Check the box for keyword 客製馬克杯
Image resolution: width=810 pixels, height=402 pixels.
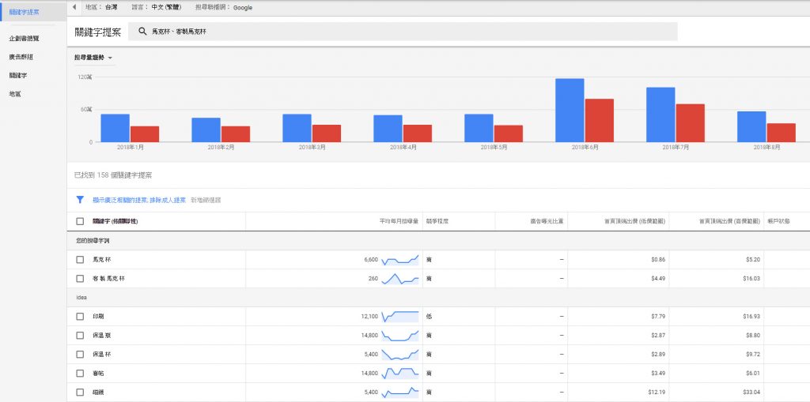point(80,279)
